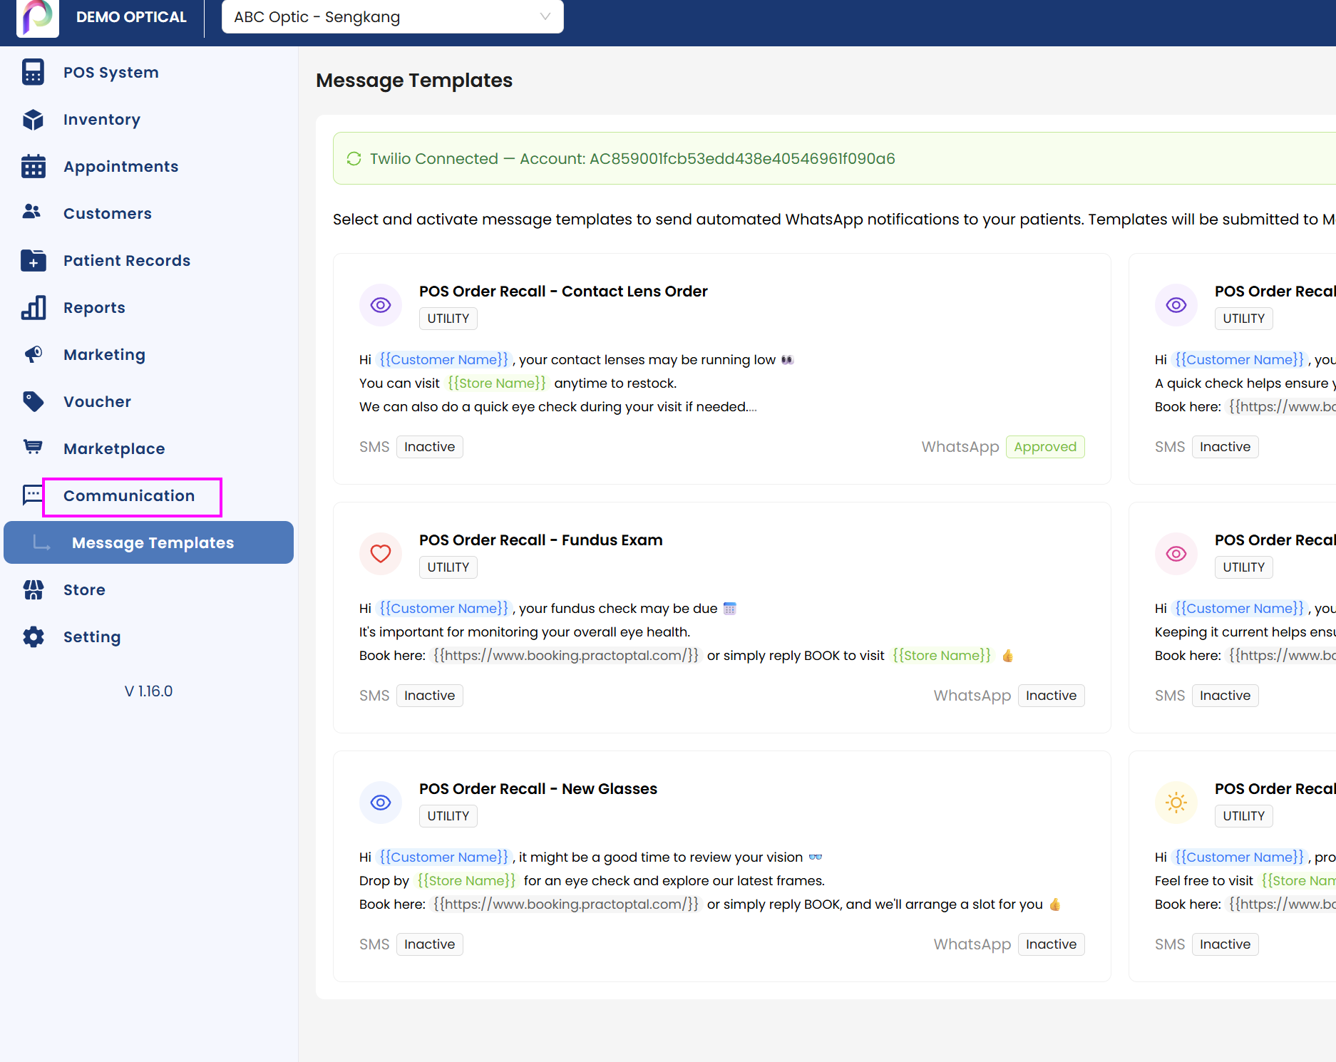Click {{Store Name}} variable in New Glasses message
The image size is (1336, 1062).
(x=466, y=881)
